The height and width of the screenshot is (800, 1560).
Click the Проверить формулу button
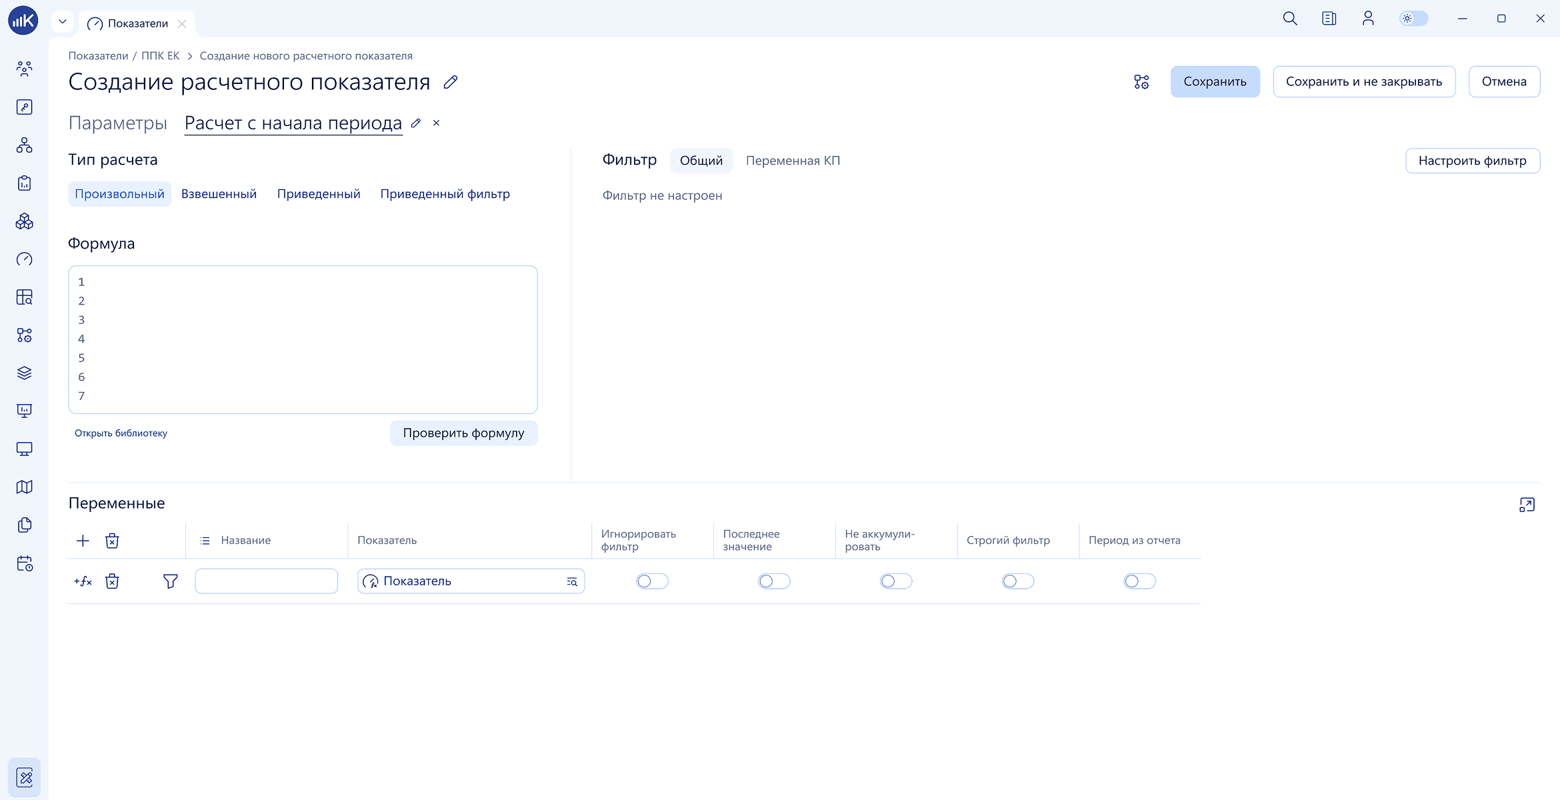(x=463, y=433)
